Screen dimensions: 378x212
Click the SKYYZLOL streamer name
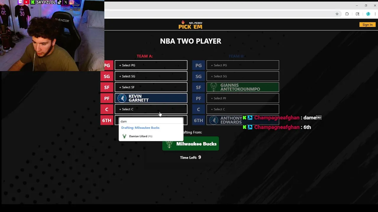[x=46, y=2]
